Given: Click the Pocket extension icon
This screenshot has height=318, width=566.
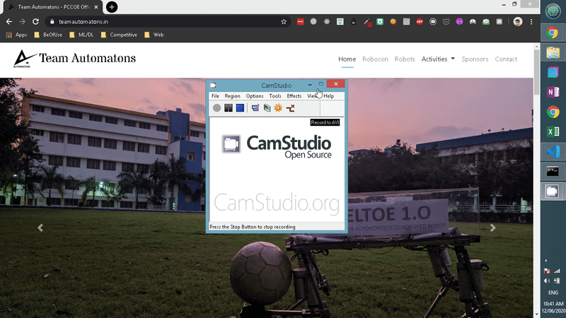Looking at the screenshot, I should (446, 22).
